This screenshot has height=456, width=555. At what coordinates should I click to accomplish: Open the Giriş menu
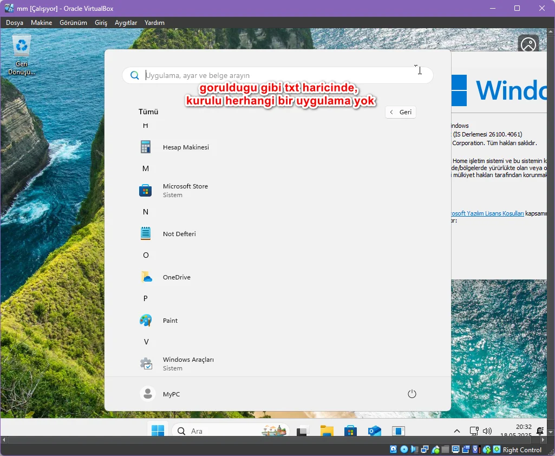click(101, 22)
